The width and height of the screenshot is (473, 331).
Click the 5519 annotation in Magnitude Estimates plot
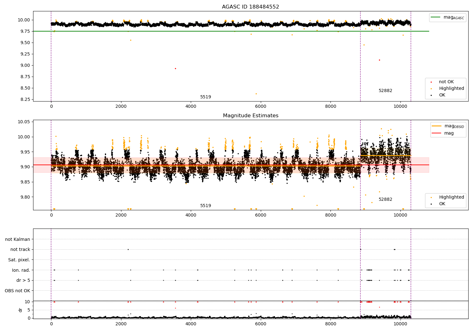coord(206,206)
